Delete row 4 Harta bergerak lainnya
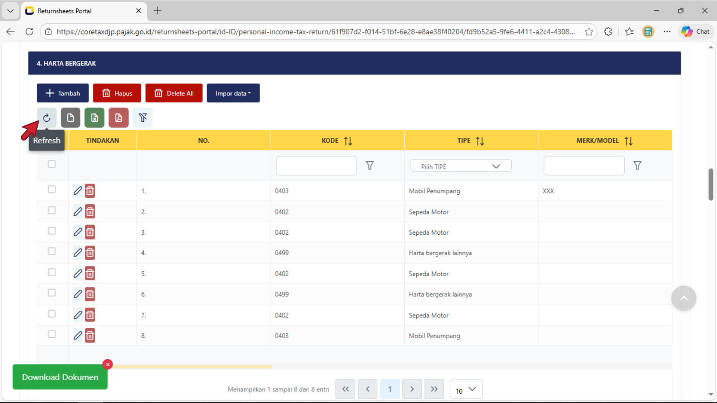Image resolution: width=717 pixels, height=403 pixels. (90, 253)
